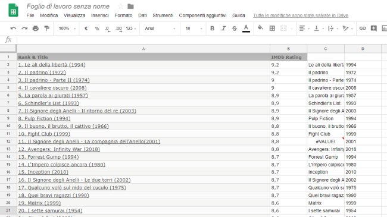Print the spreadsheet
This screenshot has width=387, height=217.
coord(36,29)
